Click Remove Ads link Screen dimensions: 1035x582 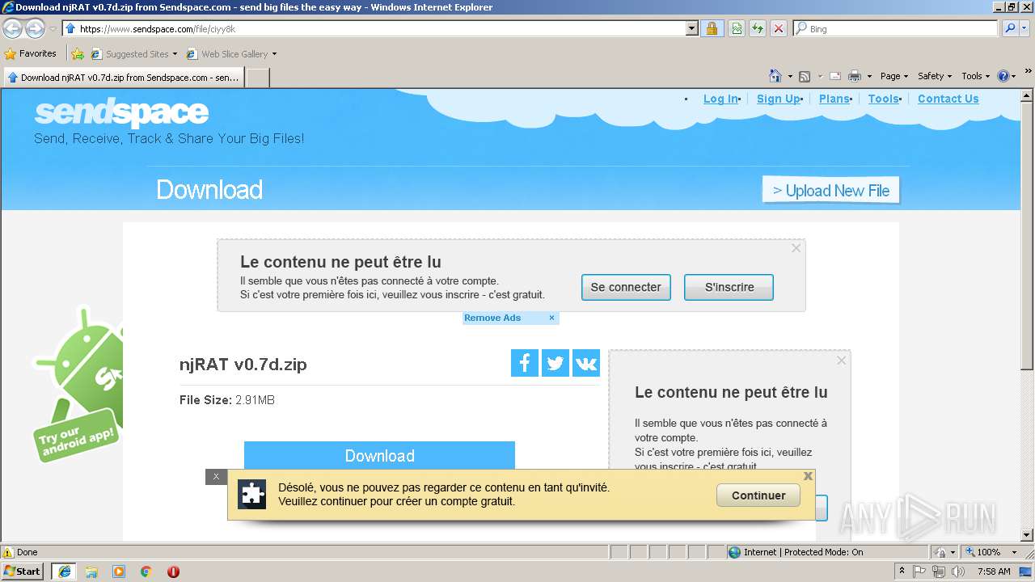492,318
